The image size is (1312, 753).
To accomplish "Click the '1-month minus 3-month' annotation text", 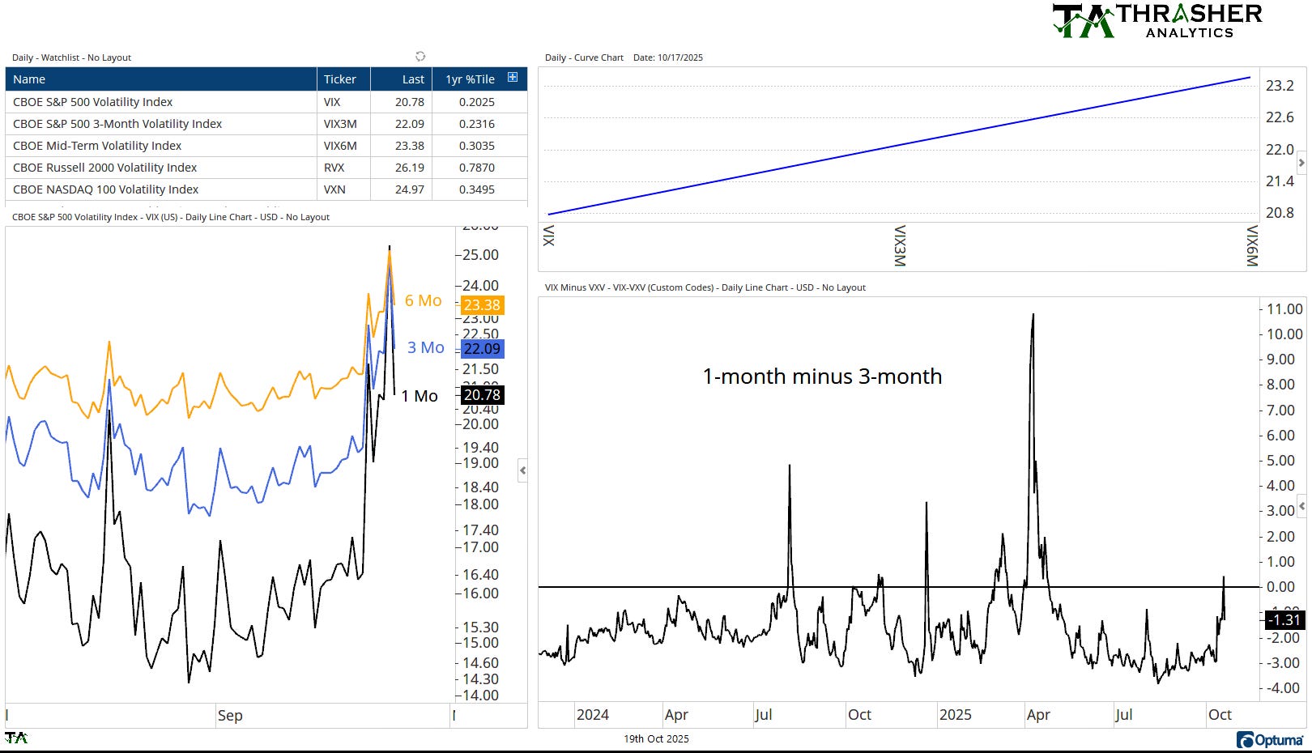I will click(822, 376).
